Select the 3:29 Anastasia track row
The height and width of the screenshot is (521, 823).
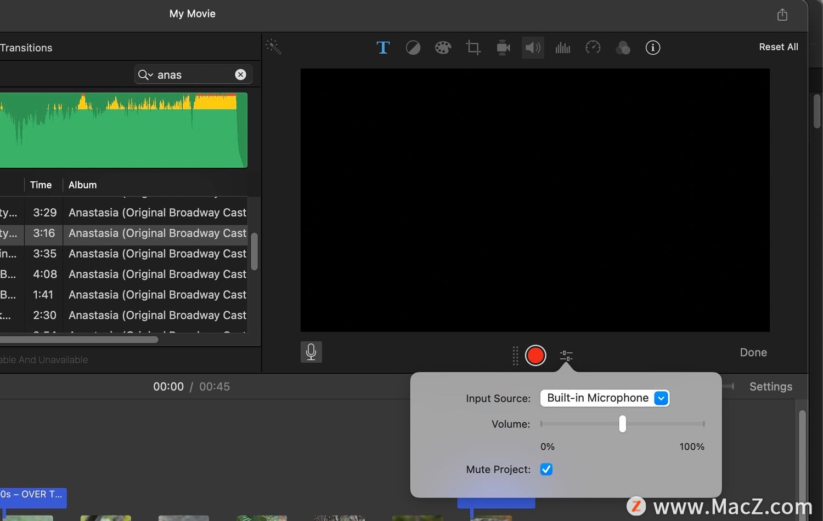click(x=123, y=213)
